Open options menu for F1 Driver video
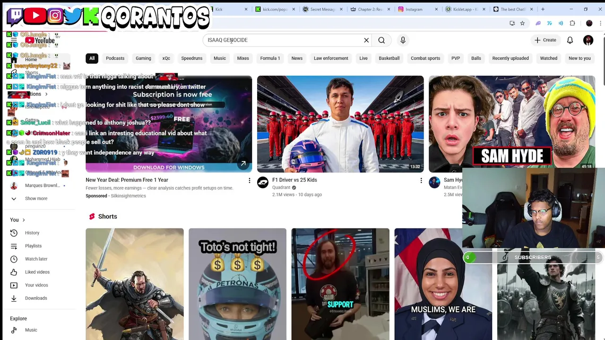This screenshot has height=340, width=605. pyautogui.click(x=421, y=180)
